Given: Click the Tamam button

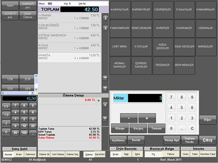Looking at the screenshot, I should click(x=157, y=129).
